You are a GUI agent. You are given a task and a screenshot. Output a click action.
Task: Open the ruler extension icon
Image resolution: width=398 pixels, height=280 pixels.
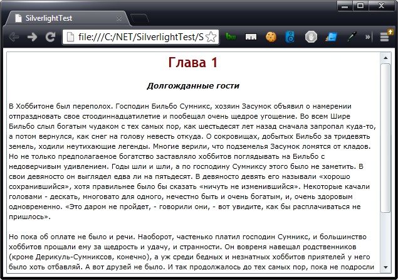pos(251,37)
